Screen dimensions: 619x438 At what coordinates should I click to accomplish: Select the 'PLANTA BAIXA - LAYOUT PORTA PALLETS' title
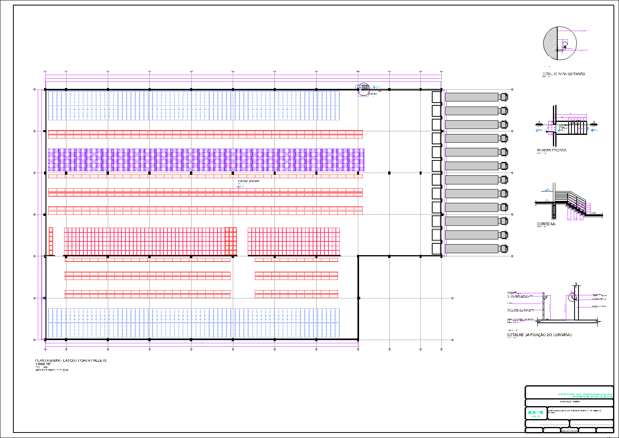(x=71, y=360)
